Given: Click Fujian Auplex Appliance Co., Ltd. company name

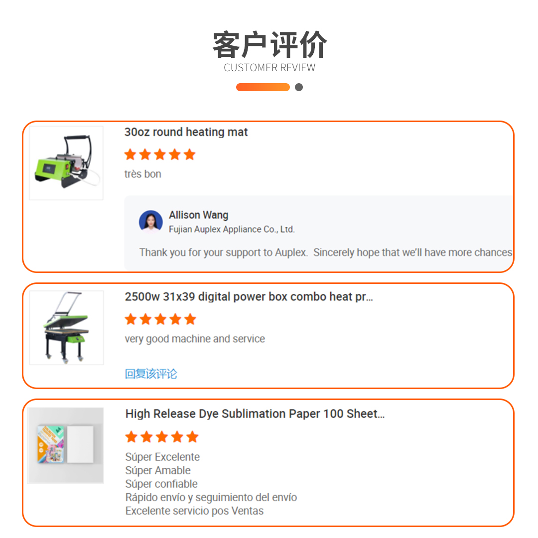Looking at the screenshot, I should tap(232, 229).
